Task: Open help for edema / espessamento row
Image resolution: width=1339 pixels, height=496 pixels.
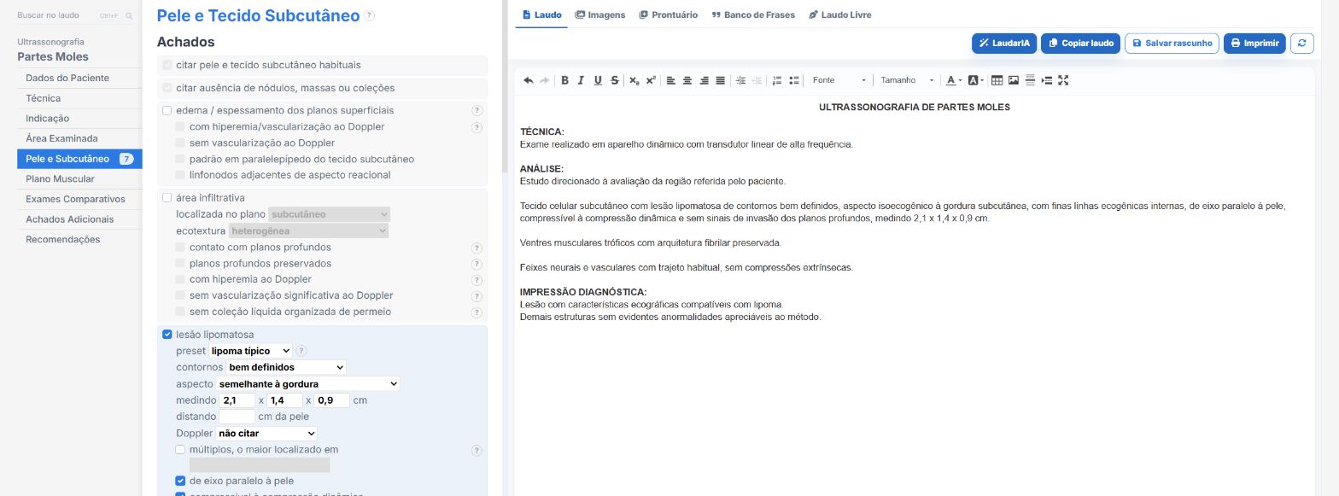Action: (x=477, y=110)
